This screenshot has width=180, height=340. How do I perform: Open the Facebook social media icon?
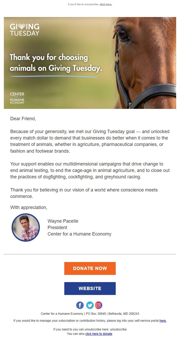pyautogui.click(x=80, y=305)
